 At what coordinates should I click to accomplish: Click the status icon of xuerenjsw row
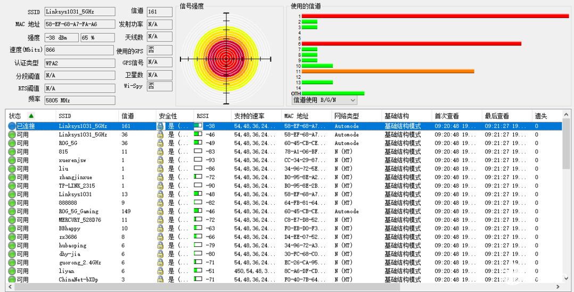point(12,160)
